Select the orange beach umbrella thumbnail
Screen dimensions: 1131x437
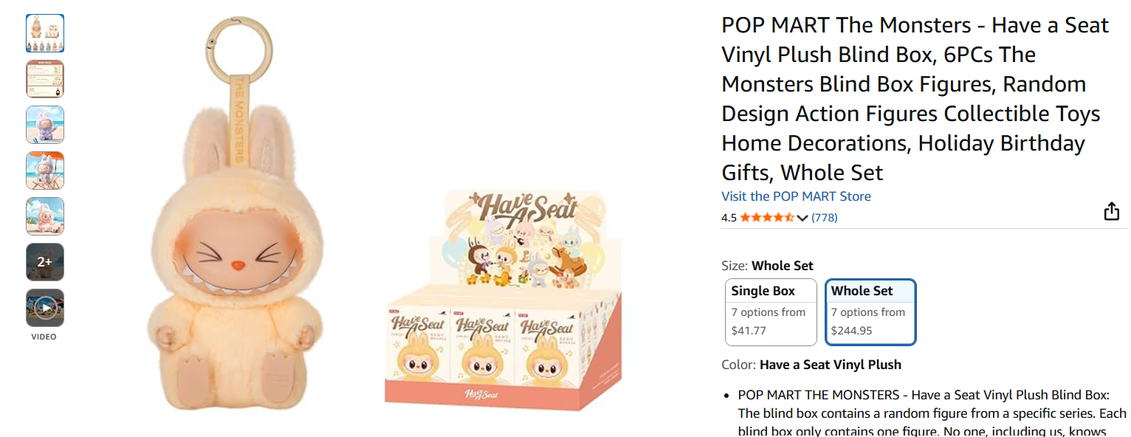(x=45, y=171)
